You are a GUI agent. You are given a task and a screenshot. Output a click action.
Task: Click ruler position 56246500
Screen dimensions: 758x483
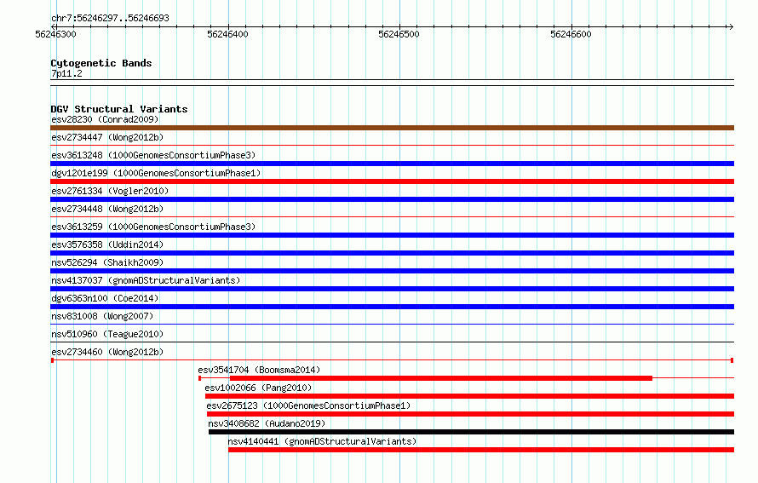(399, 34)
